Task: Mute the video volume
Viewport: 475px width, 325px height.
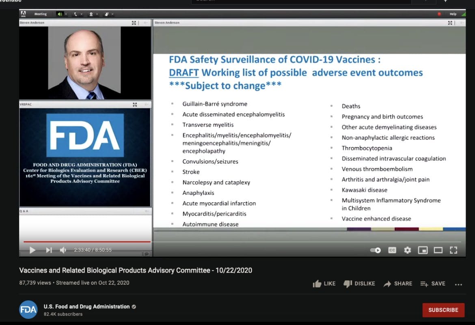Action: pos(63,250)
